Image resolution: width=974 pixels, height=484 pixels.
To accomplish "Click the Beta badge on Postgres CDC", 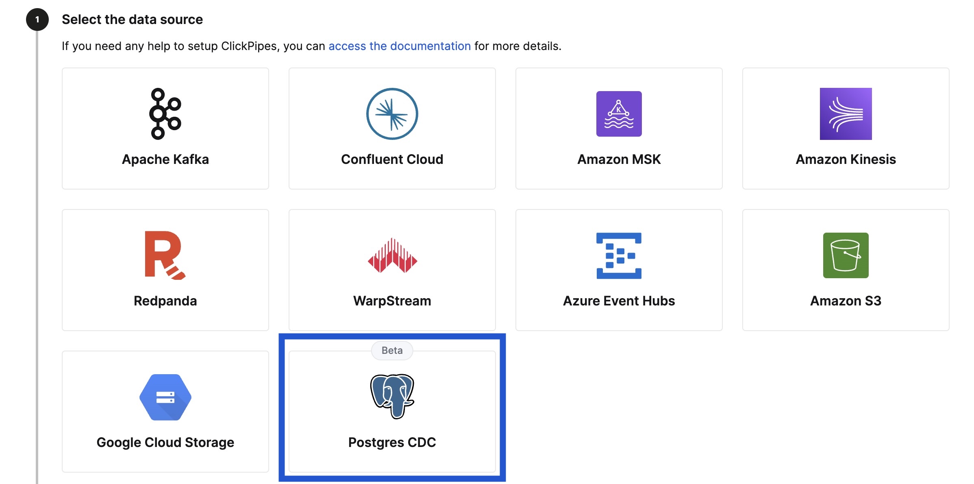I will pos(391,350).
